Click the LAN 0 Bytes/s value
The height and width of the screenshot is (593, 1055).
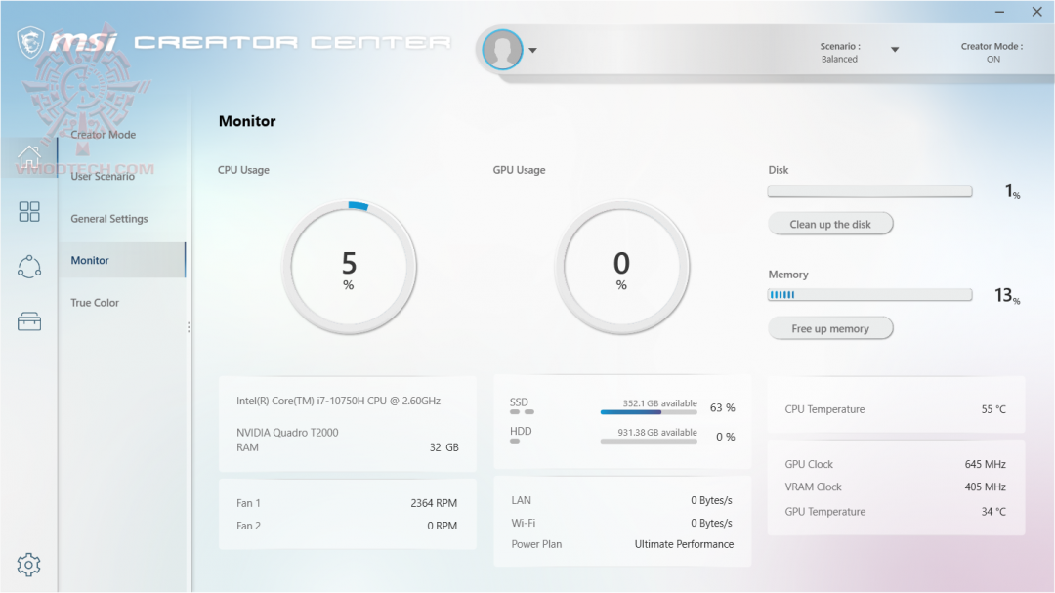pos(711,500)
